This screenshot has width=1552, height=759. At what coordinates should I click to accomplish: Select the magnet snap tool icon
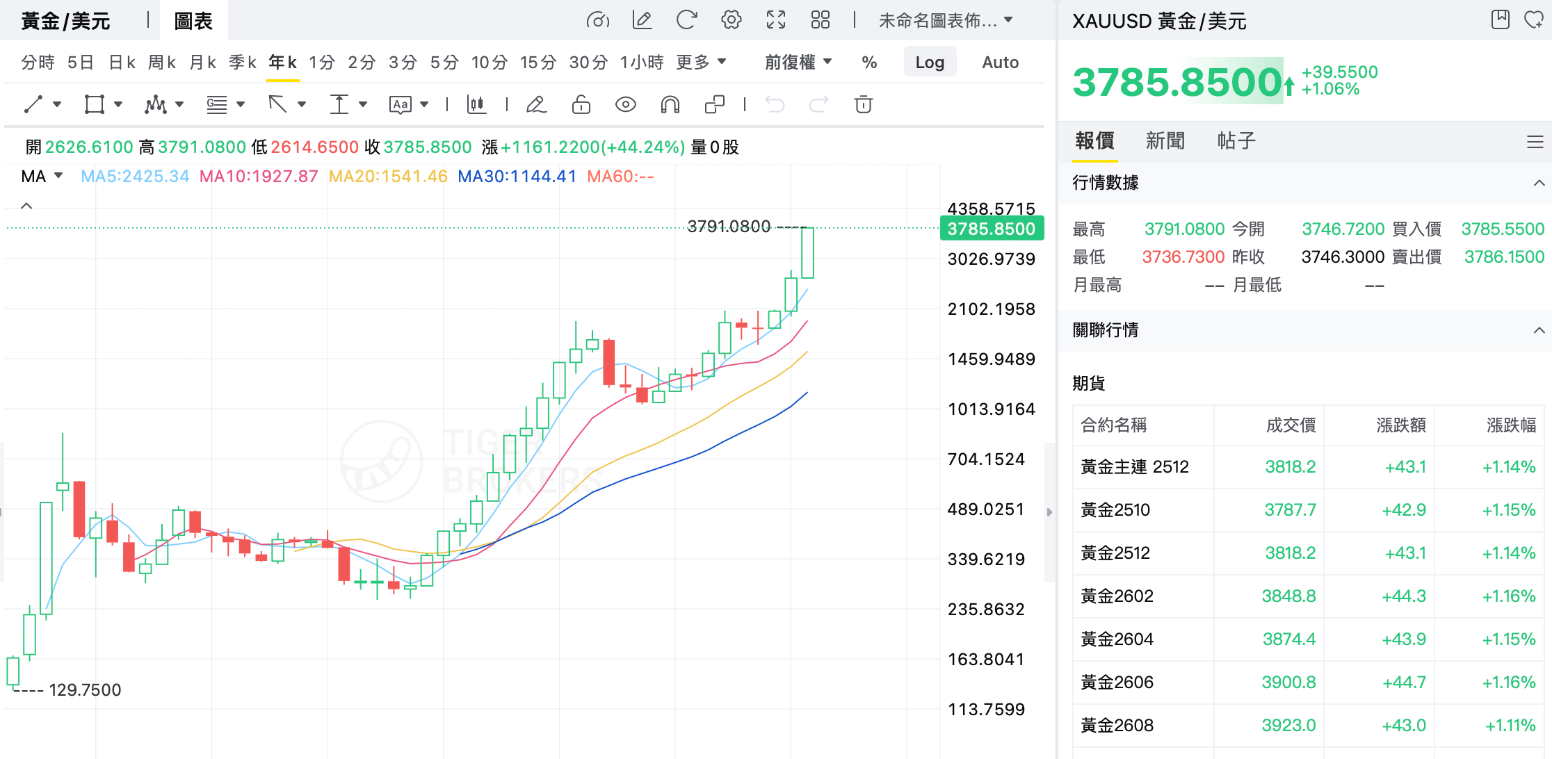(x=670, y=104)
